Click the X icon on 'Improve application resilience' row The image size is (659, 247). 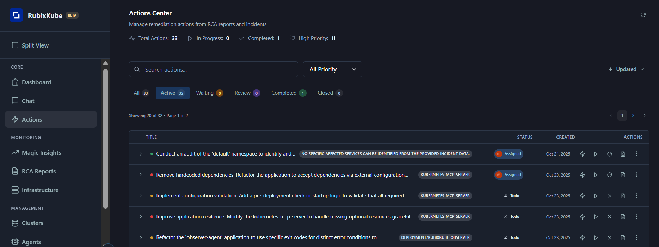[610, 217]
